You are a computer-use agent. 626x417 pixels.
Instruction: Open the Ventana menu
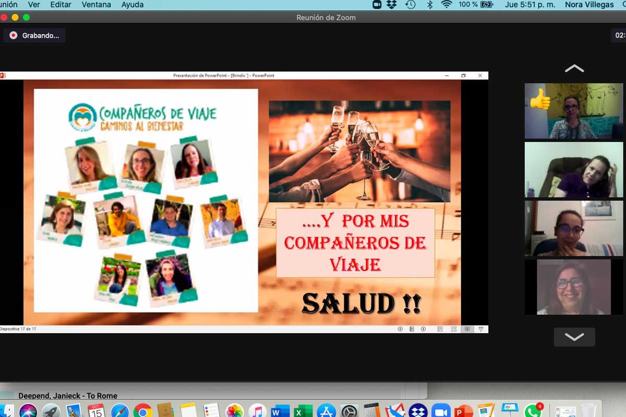point(96,5)
